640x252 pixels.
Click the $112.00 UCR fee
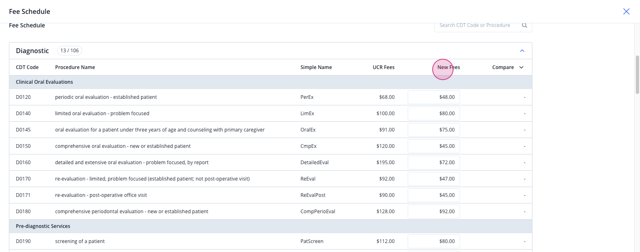(386, 241)
